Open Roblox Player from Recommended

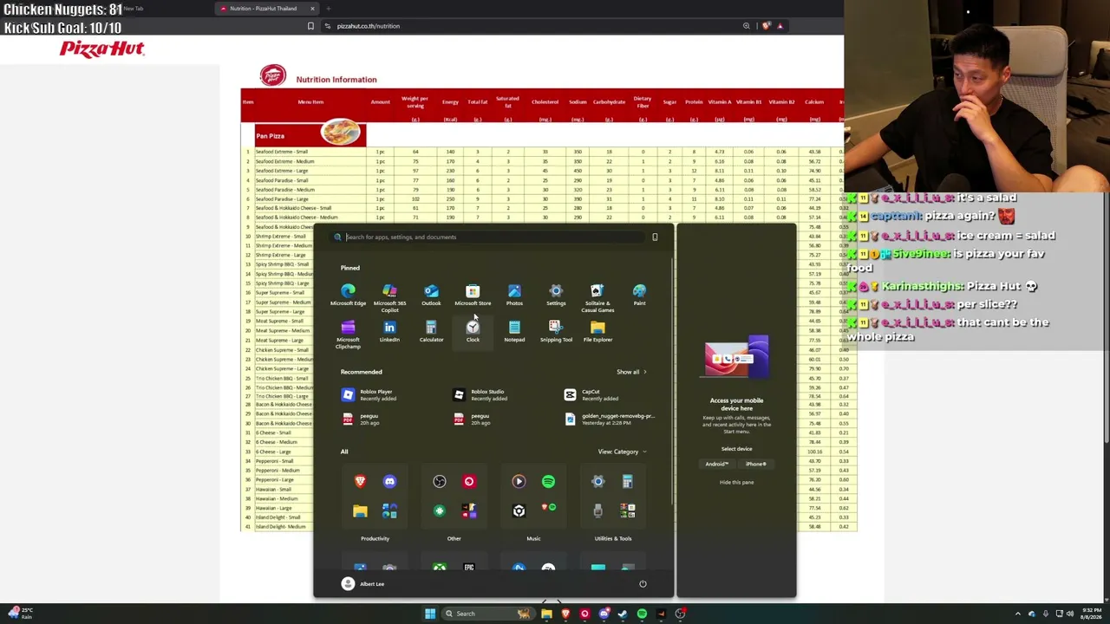point(369,395)
